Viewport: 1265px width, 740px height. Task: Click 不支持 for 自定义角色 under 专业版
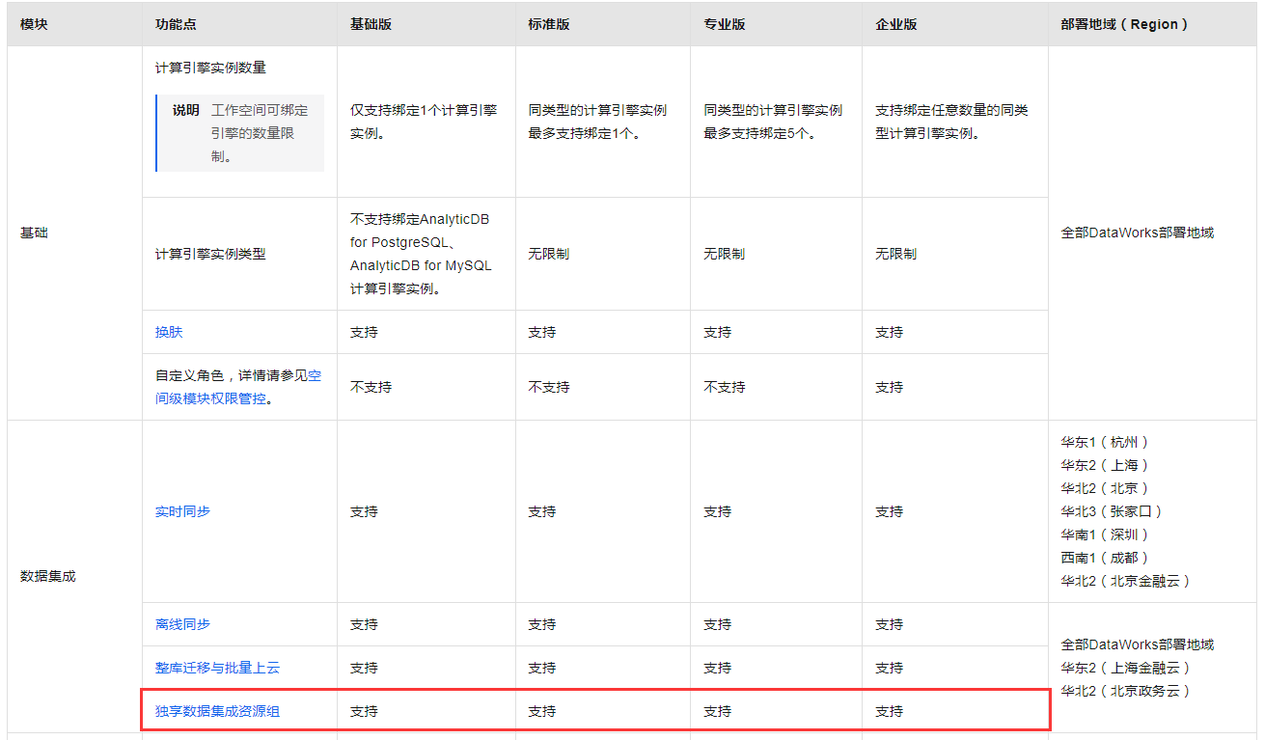(x=725, y=387)
